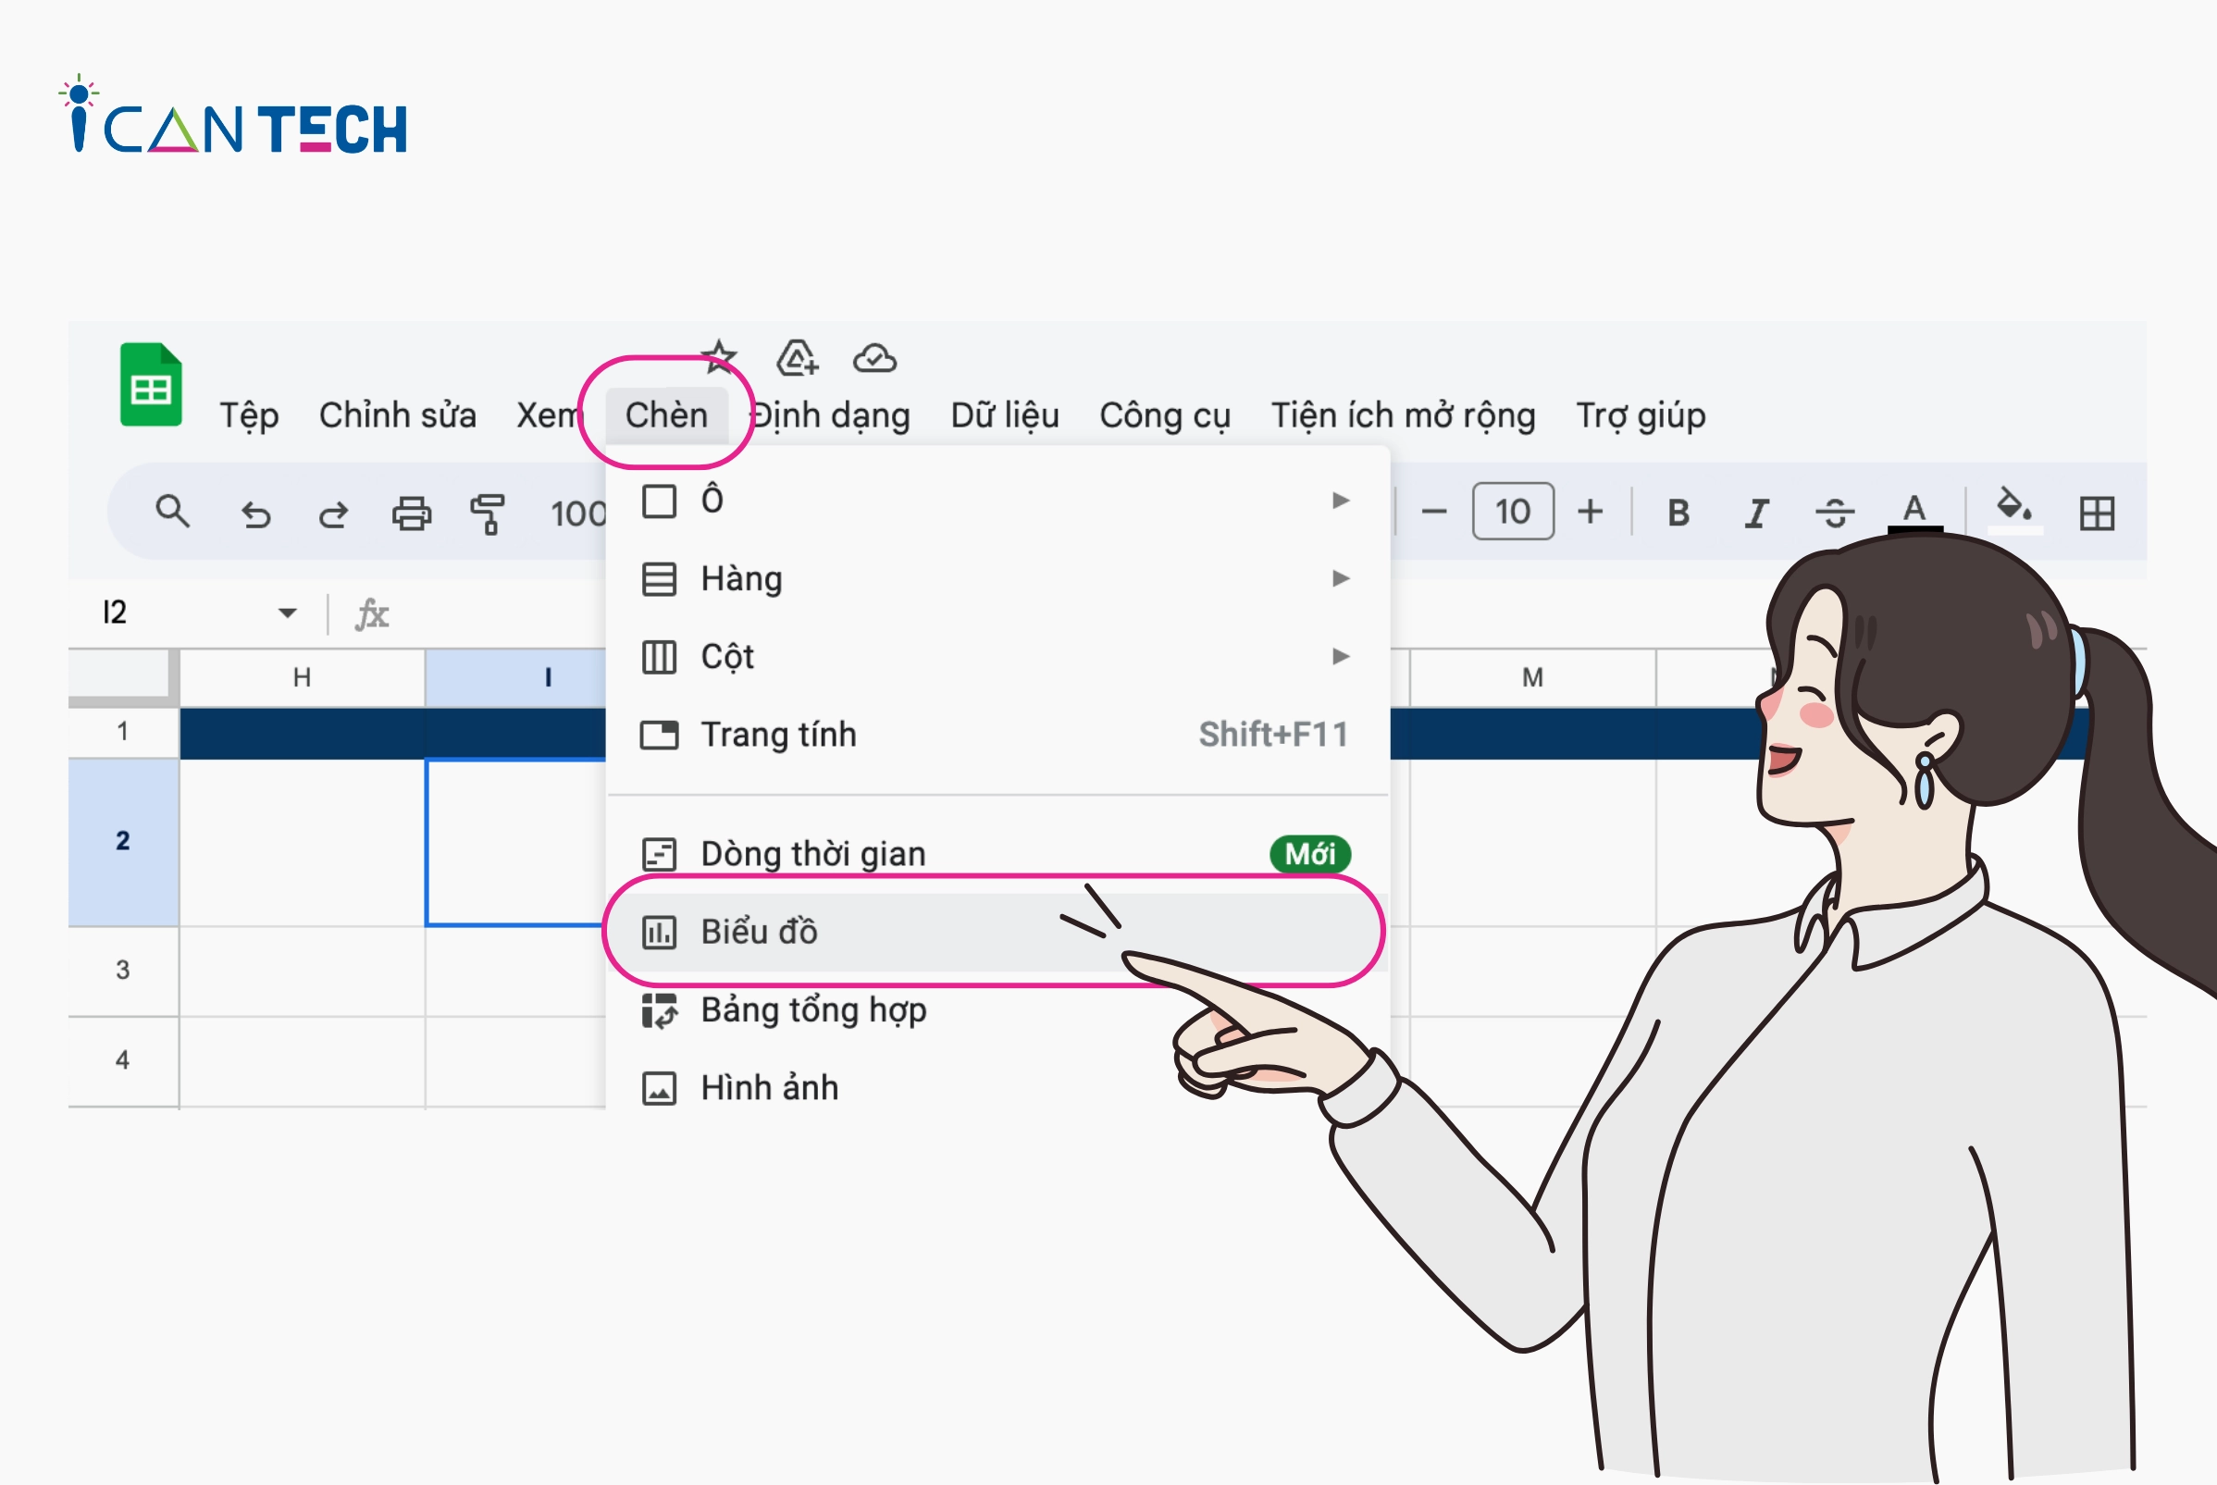The height and width of the screenshot is (1485, 2217).
Task: Open the Xem menu
Action: 548,415
